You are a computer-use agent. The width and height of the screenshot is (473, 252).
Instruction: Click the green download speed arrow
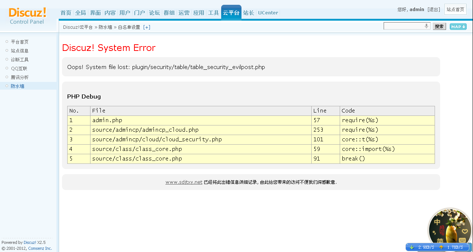pos(412,247)
